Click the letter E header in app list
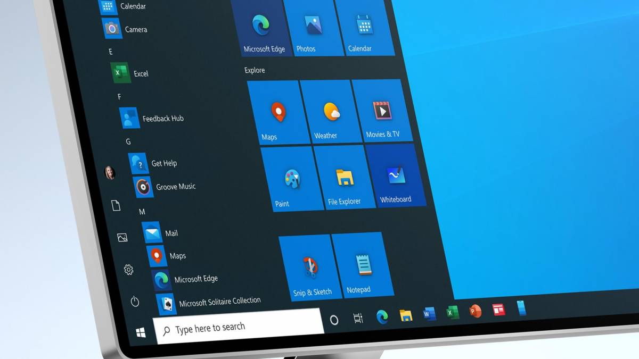 coord(111,52)
